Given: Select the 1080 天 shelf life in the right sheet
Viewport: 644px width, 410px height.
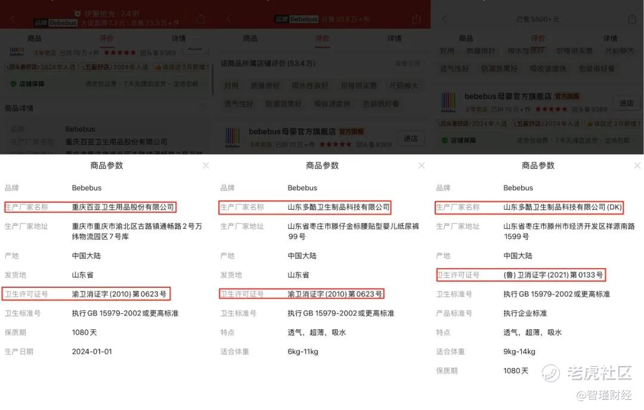Looking at the screenshot, I should [516, 371].
